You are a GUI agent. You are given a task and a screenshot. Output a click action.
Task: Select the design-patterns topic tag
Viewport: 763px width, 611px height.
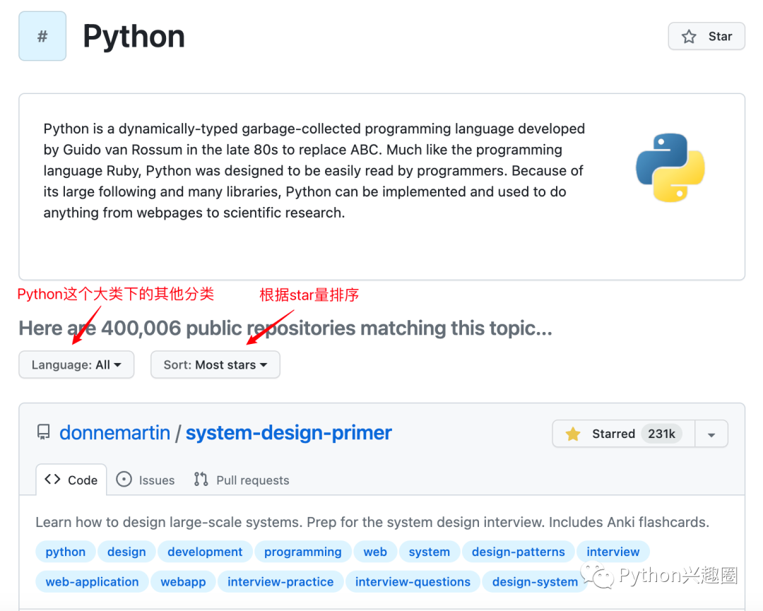point(518,552)
